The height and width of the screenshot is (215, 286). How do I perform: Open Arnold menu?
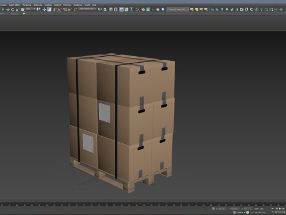(87, 5)
